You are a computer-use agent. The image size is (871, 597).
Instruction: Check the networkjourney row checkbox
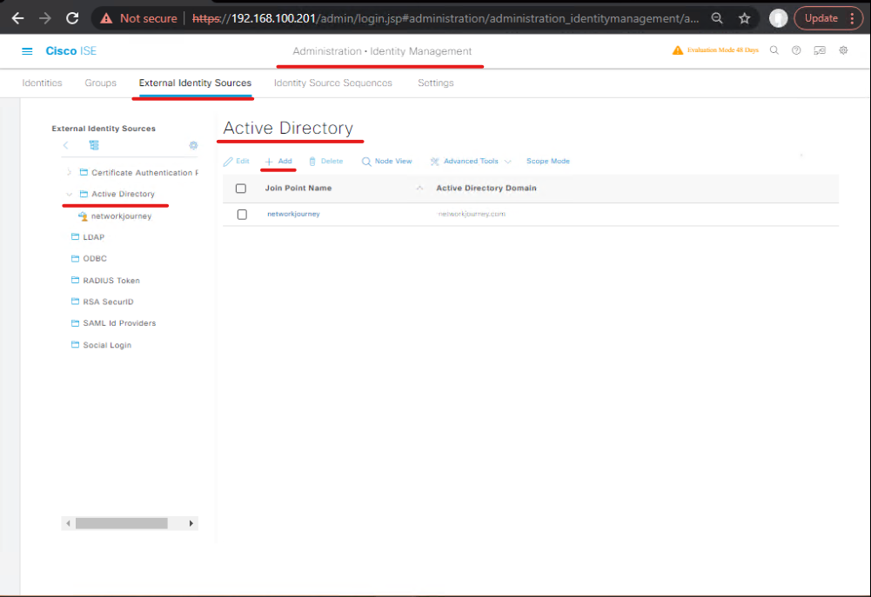pos(242,214)
